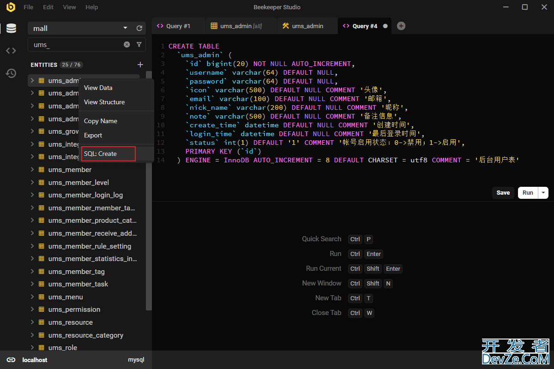Choose SQL: Create from context menu

pos(116,154)
